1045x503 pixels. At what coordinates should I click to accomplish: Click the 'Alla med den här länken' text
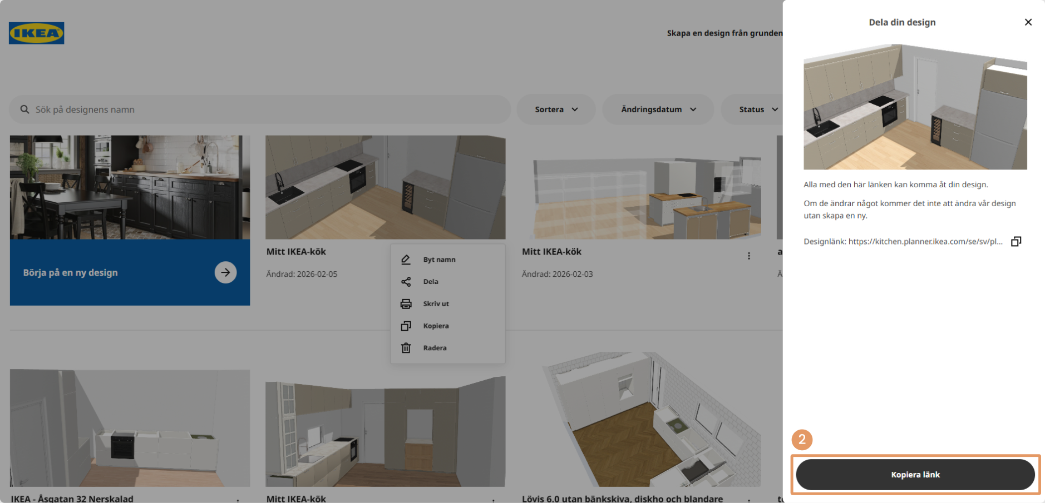coord(896,185)
